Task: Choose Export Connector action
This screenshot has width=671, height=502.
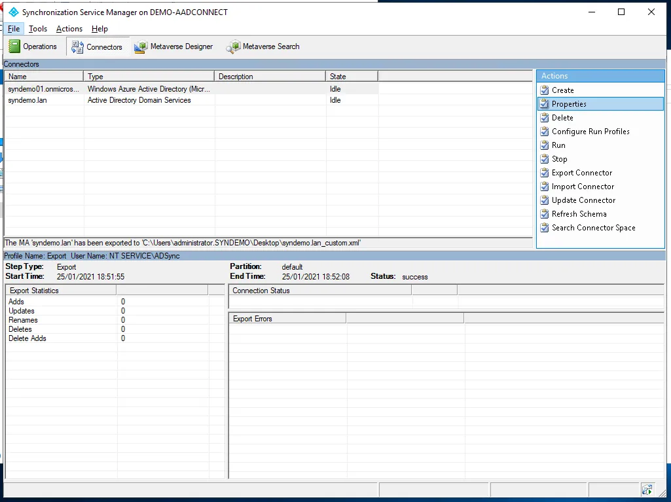Action: click(x=582, y=173)
